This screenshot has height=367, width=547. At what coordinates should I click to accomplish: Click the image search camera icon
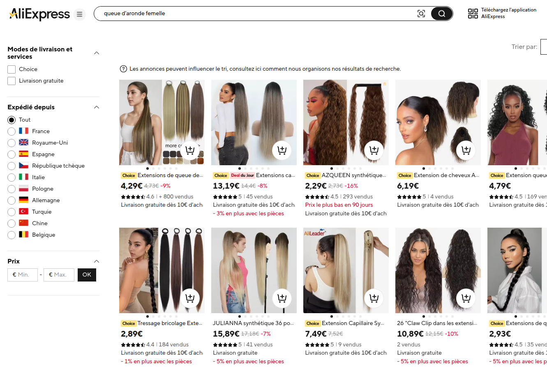point(421,14)
